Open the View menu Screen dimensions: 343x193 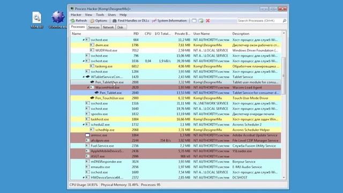[x=88, y=14]
